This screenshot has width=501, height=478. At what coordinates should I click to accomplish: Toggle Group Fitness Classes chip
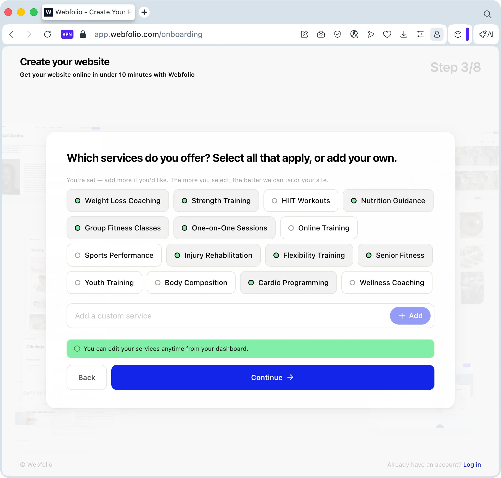(x=118, y=228)
